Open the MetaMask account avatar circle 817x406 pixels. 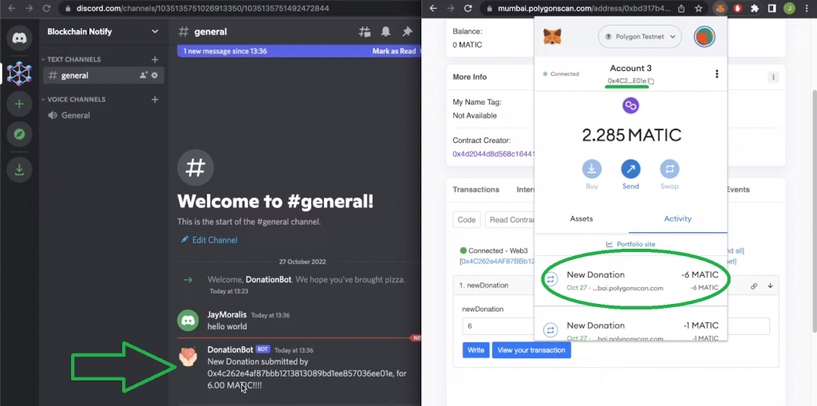705,37
